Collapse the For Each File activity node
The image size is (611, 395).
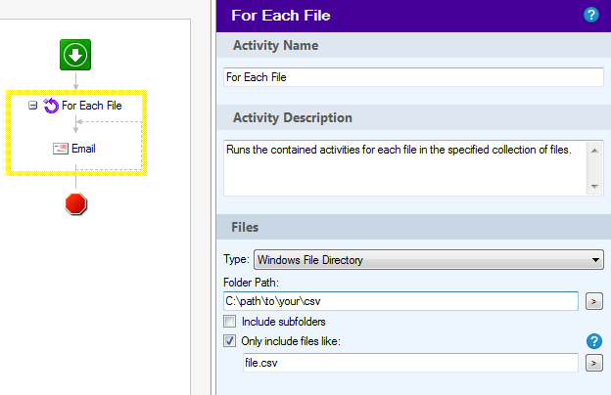[32, 105]
